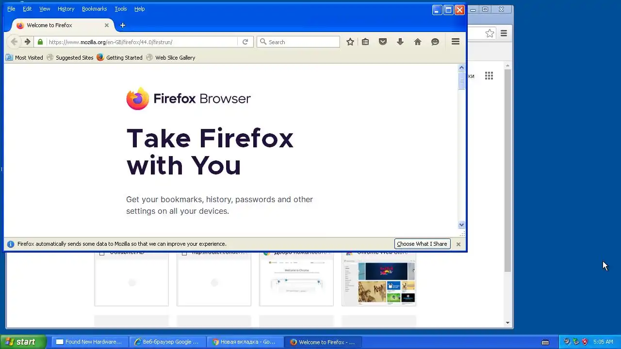621x349 pixels.
Task: Go to Firefox home page icon
Action: tap(418, 42)
